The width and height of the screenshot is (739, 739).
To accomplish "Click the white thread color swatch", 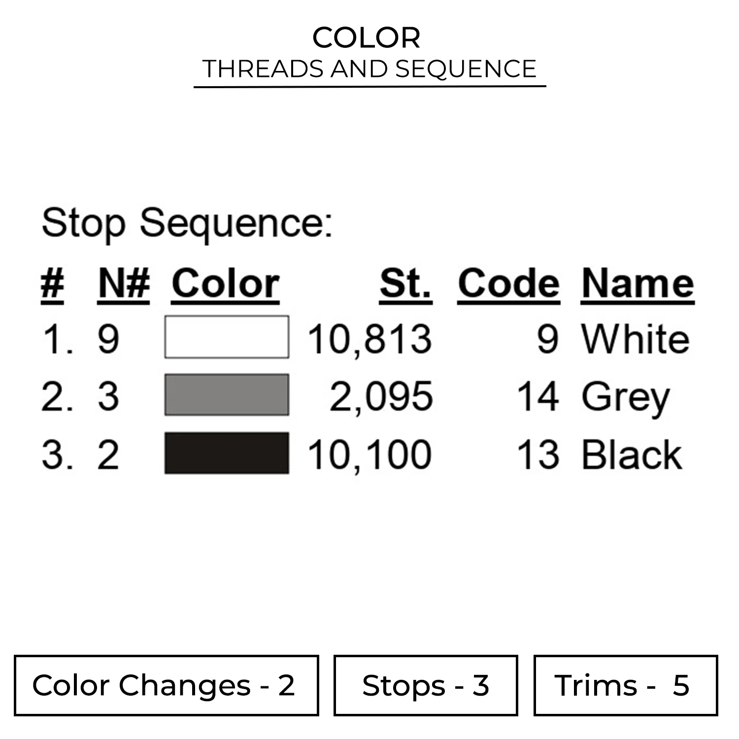I will pyautogui.click(x=227, y=337).
